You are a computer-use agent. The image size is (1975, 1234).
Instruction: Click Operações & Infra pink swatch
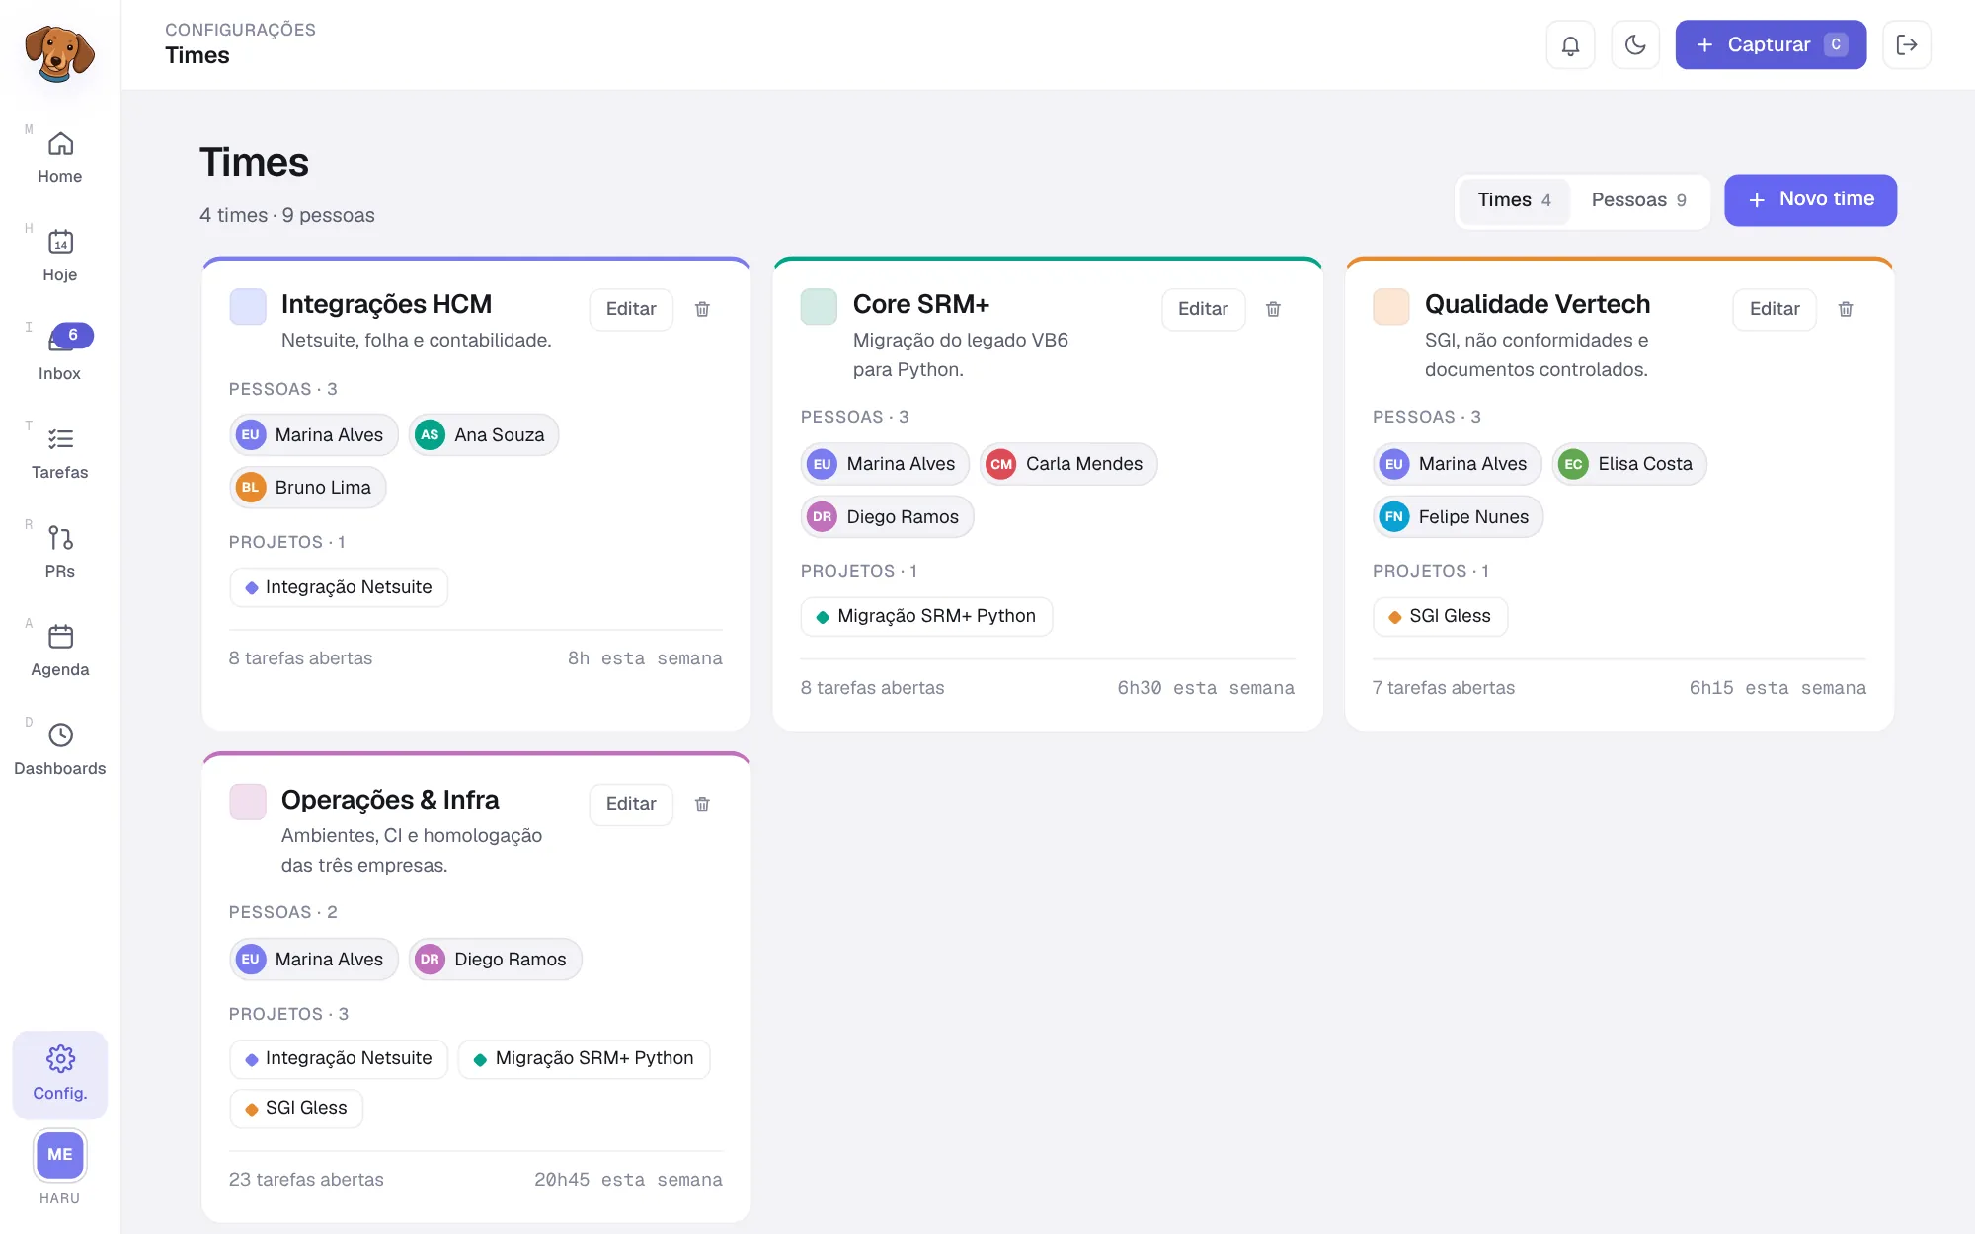click(248, 802)
